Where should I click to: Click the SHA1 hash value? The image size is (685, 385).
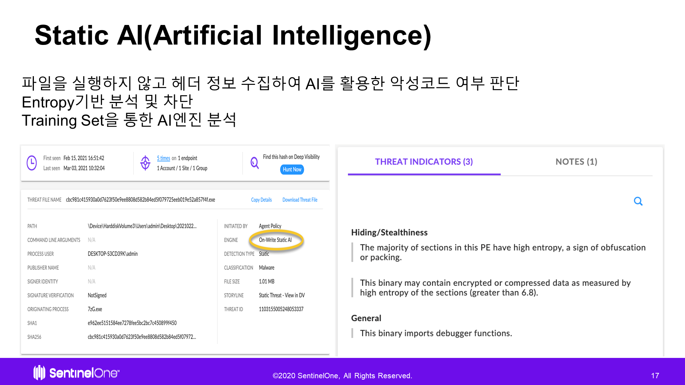[x=132, y=323]
